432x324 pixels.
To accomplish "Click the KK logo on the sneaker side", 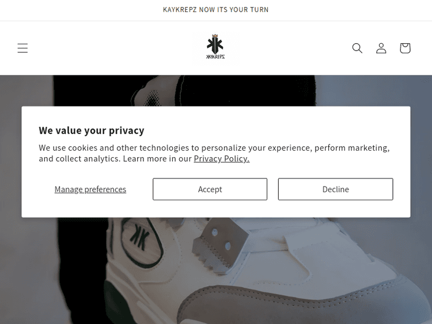I will (138, 235).
